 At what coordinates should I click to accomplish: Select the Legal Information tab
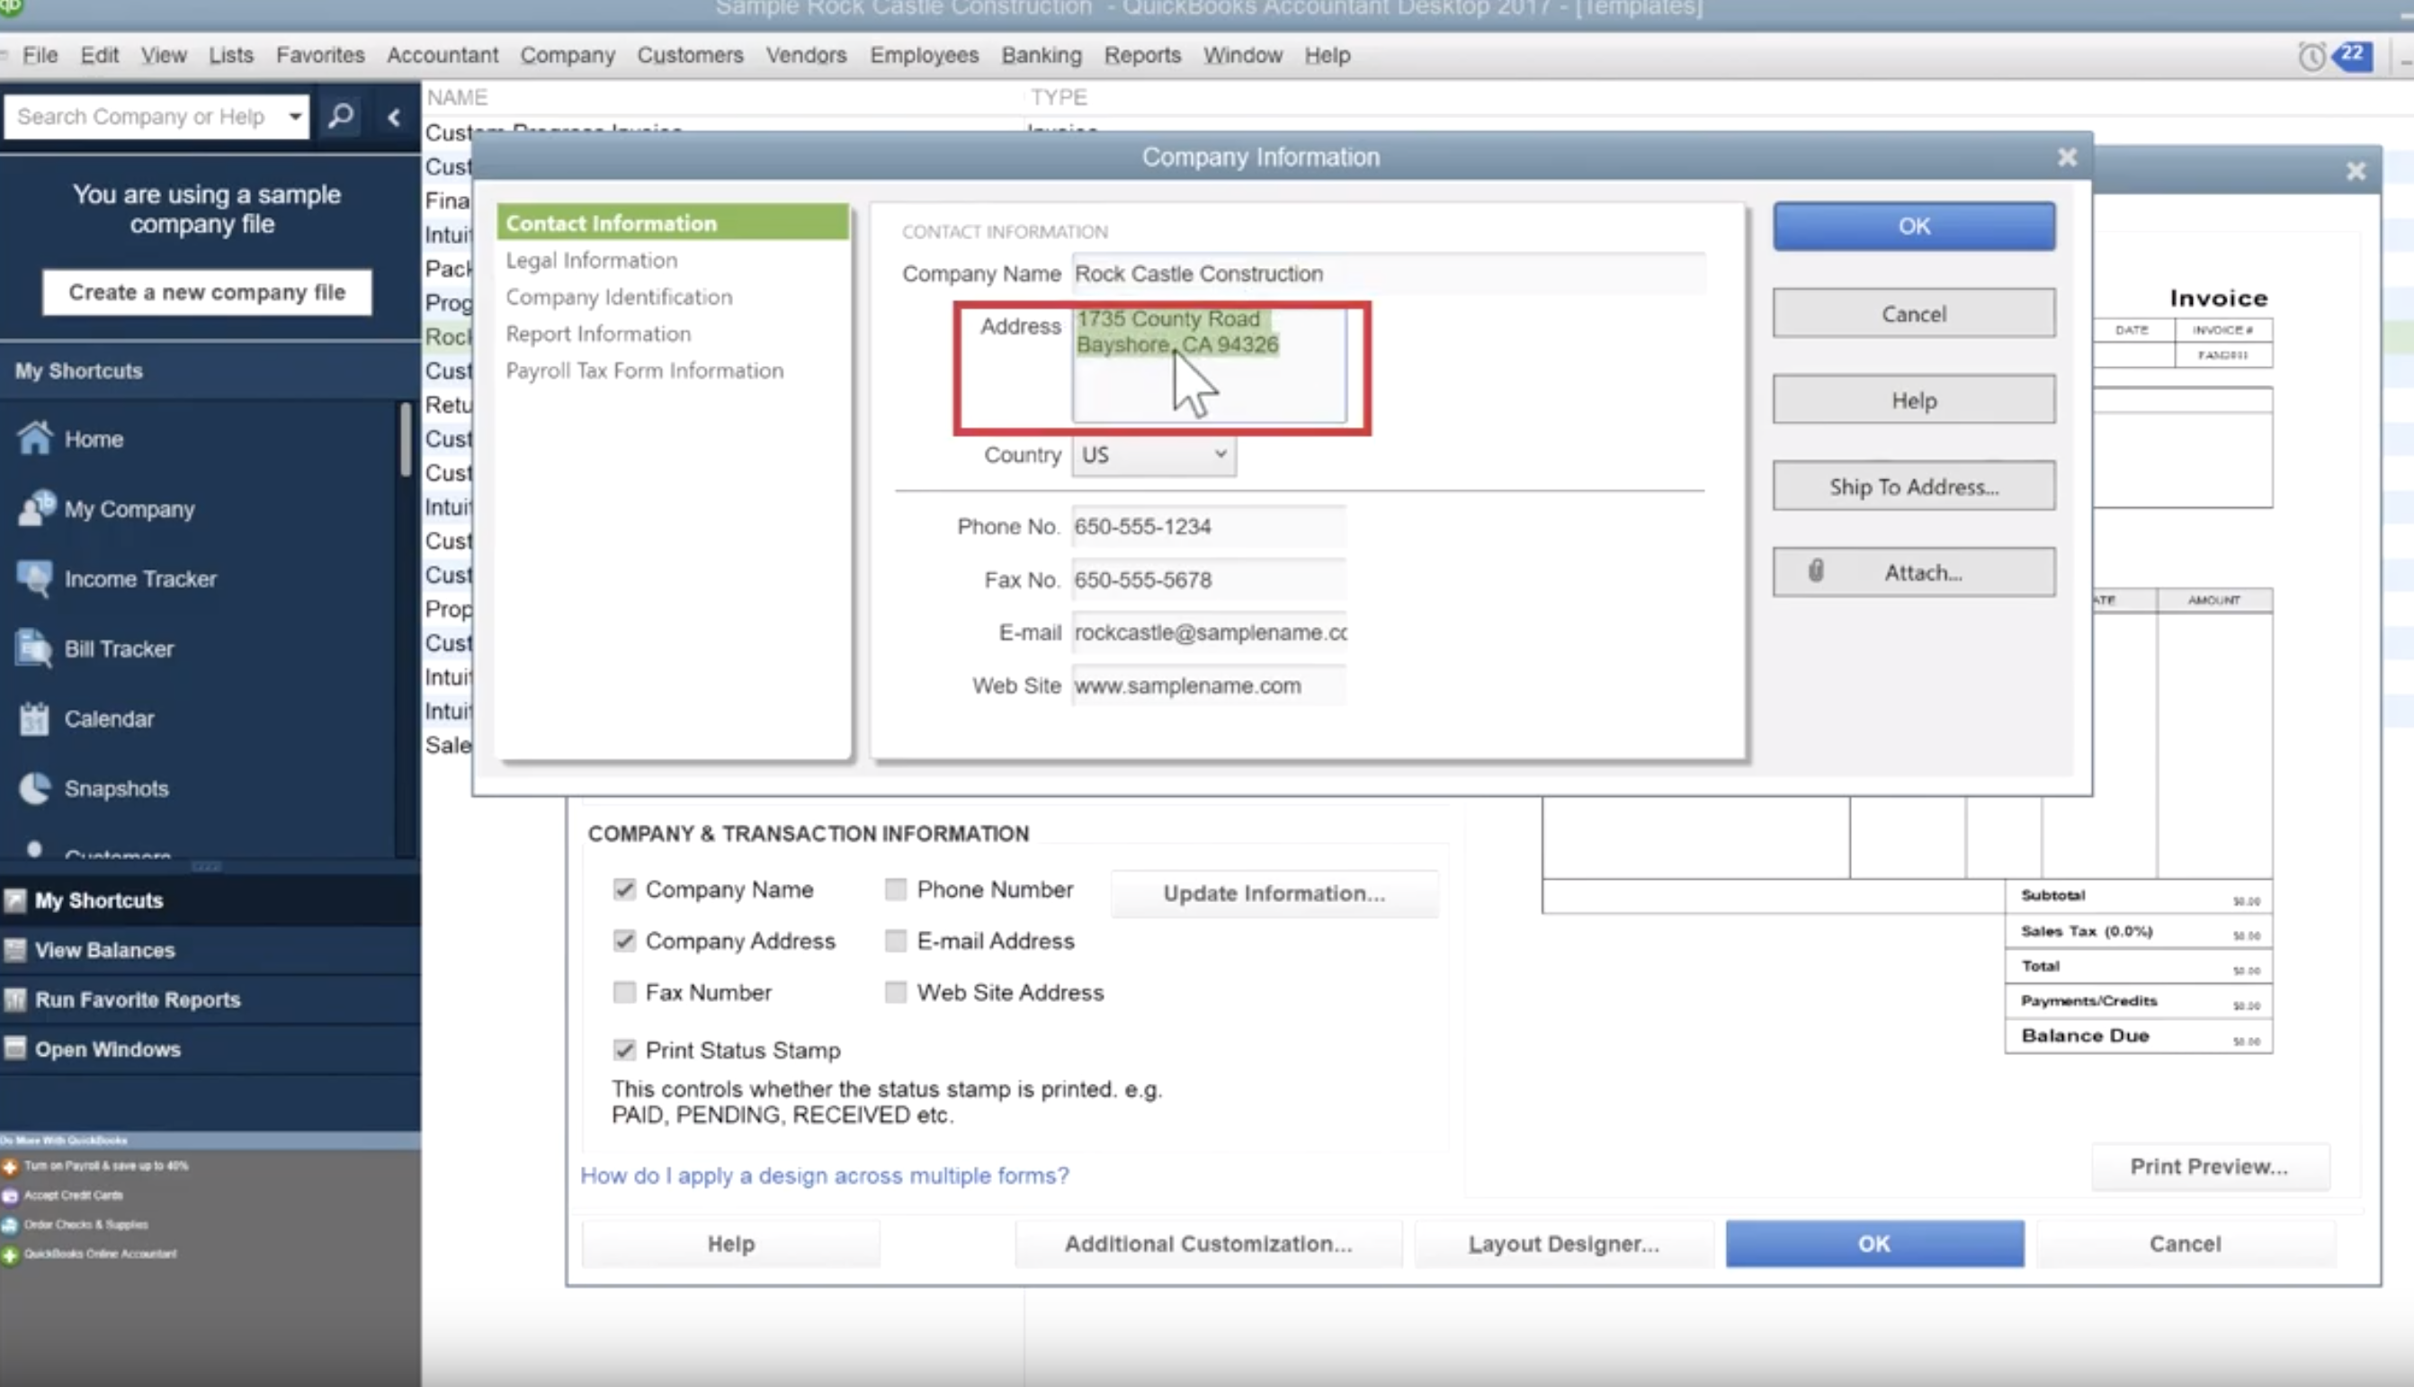(x=592, y=260)
